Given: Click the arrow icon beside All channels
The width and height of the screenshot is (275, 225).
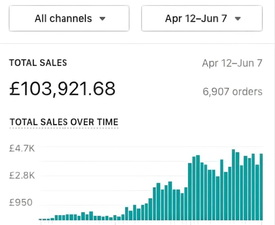Looking at the screenshot, I should coord(102,19).
